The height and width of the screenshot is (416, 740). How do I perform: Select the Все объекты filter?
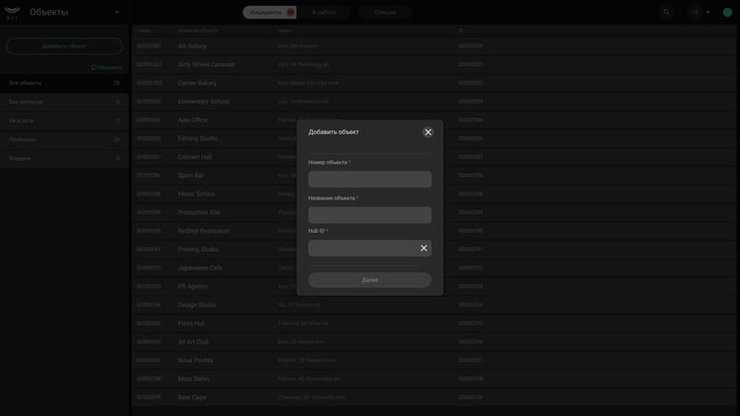[x=64, y=83]
